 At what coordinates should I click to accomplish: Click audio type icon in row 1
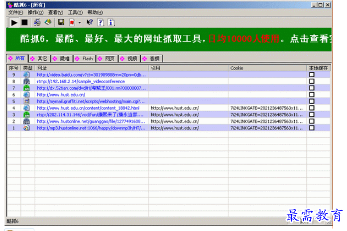[x=26, y=127]
